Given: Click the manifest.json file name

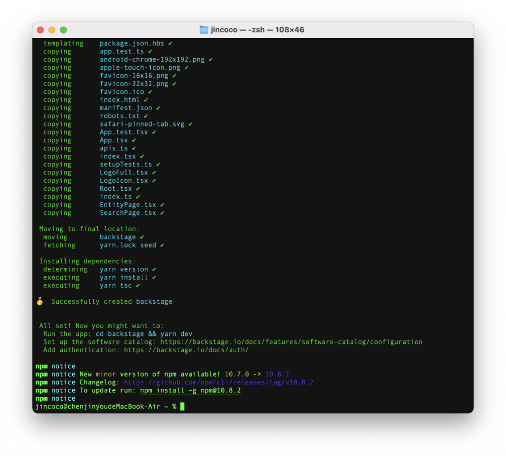Looking at the screenshot, I should tap(126, 108).
